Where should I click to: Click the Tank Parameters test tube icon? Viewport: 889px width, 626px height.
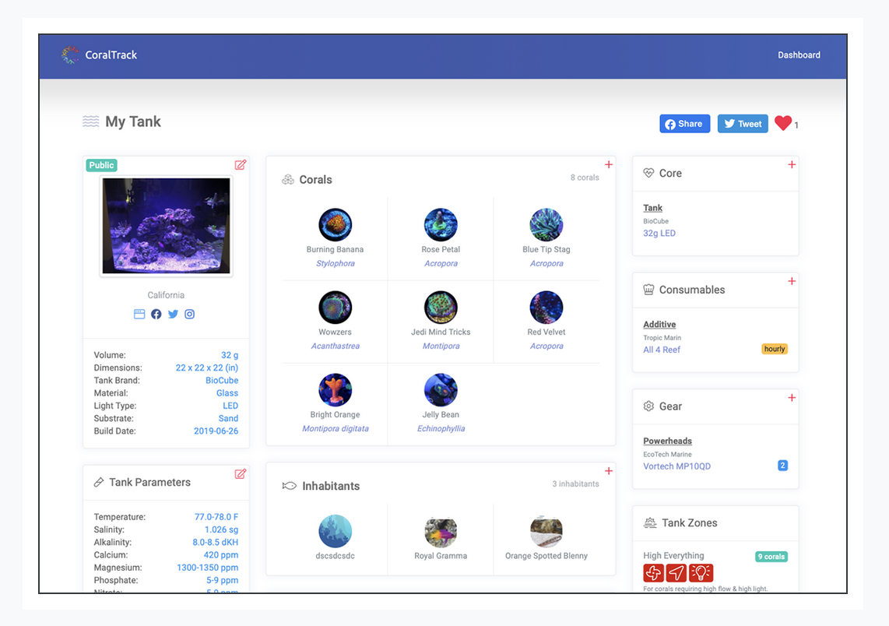coord(99,482)
